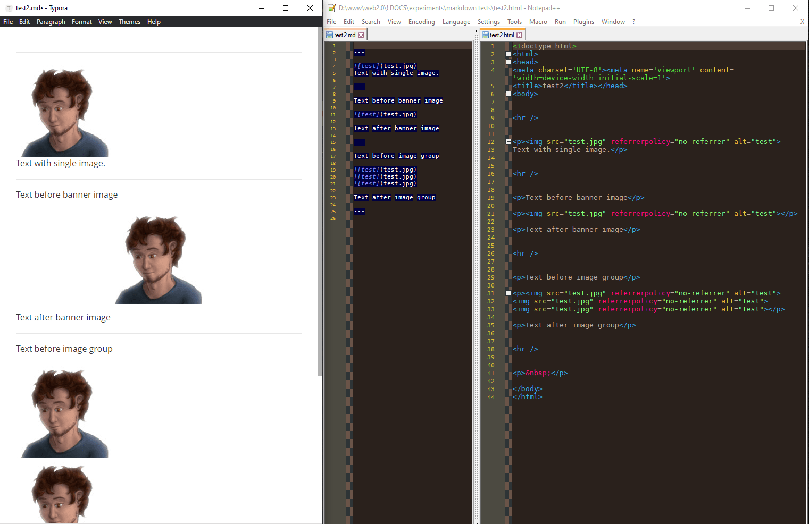The height and width of the screenshot is (524, 809).
Task: Select the test2.html tab
Action: tap(501, 35)
